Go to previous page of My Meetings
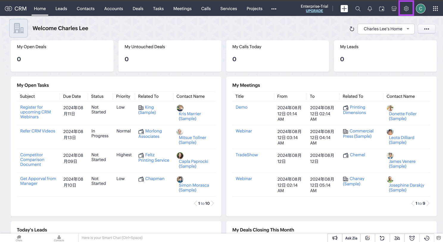 click(x=413, y=203)
